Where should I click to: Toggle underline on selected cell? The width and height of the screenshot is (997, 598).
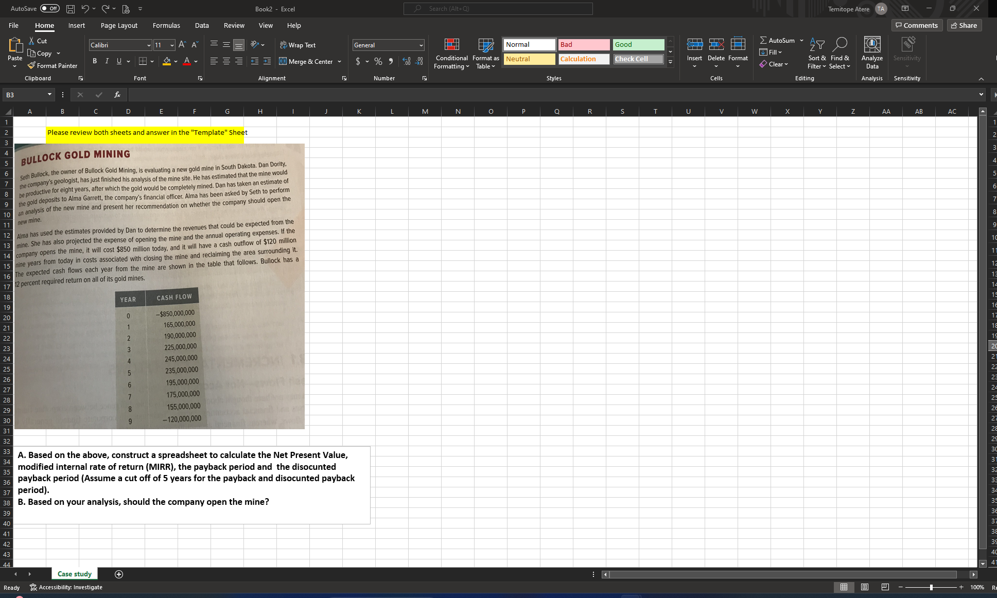coord(119,61)
